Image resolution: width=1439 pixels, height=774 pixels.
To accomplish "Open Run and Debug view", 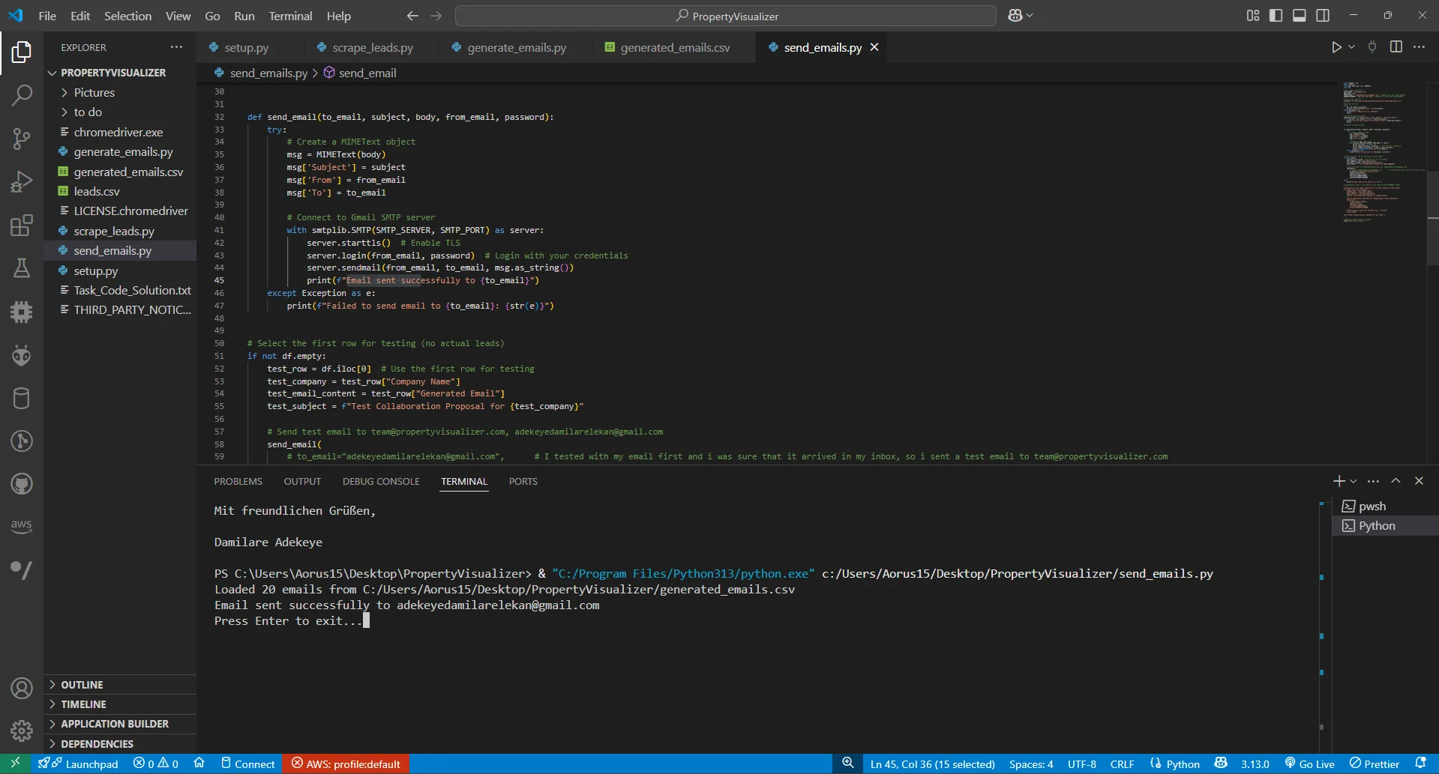I will [x=22, y=182].
